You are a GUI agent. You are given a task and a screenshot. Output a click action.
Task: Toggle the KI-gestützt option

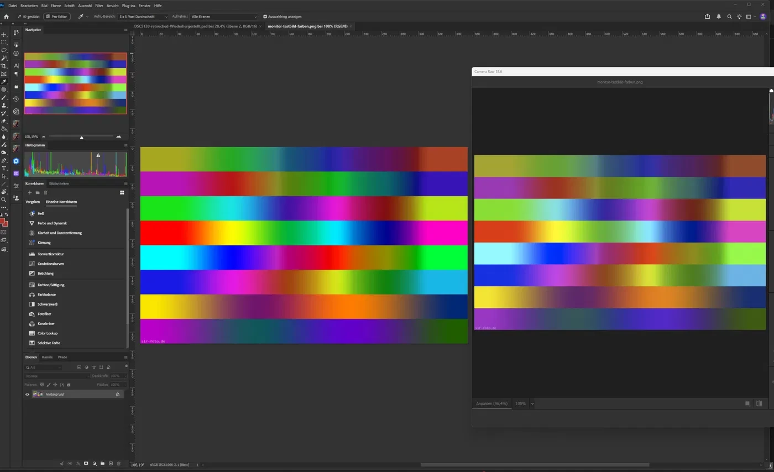[28, 17]
